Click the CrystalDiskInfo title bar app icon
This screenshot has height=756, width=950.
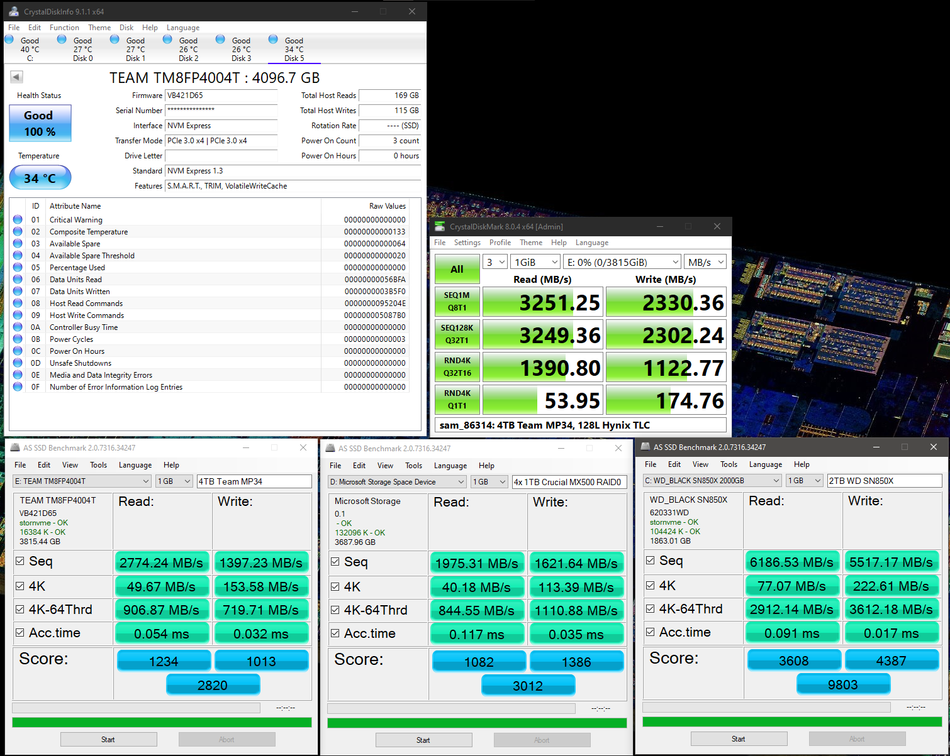click(14, 11)
